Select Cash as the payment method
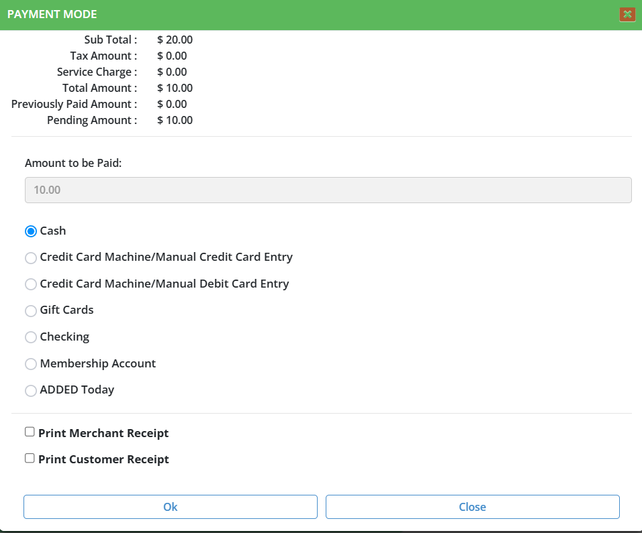The height and width of the screenshot is (533, 642). pyautogui.click(x=30, y=231)
